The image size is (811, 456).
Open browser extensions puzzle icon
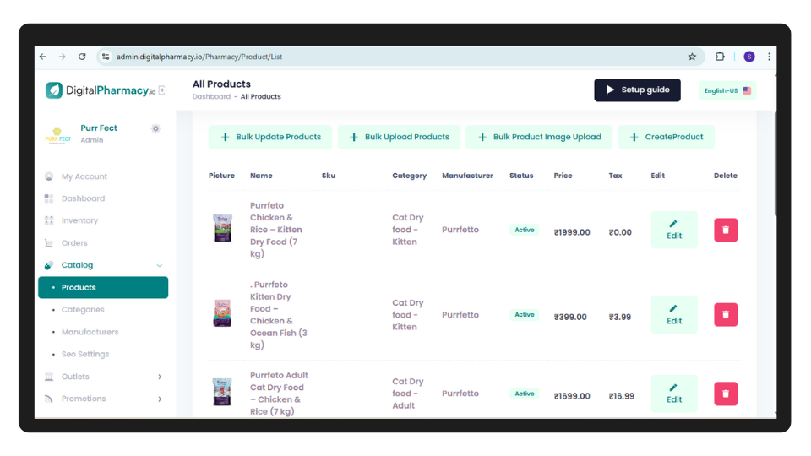720,57
